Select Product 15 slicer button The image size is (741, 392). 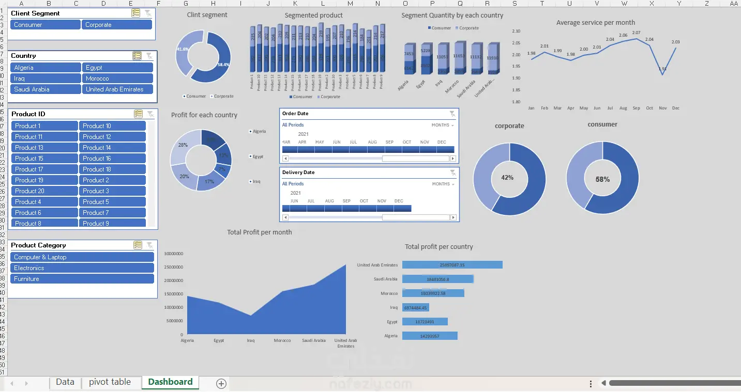[44, 159]
